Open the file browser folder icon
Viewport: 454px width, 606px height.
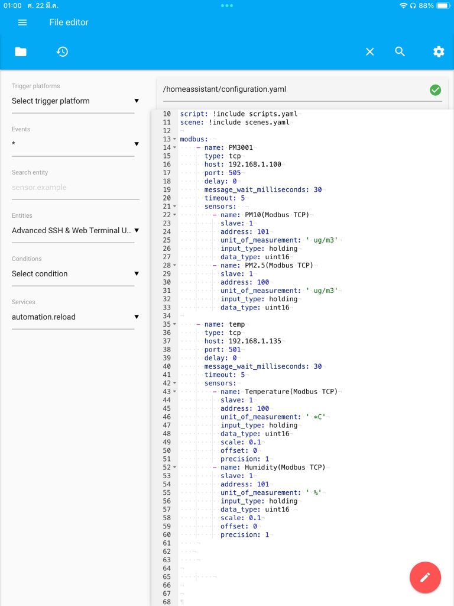pyautogui.click(x=21, y=51)
